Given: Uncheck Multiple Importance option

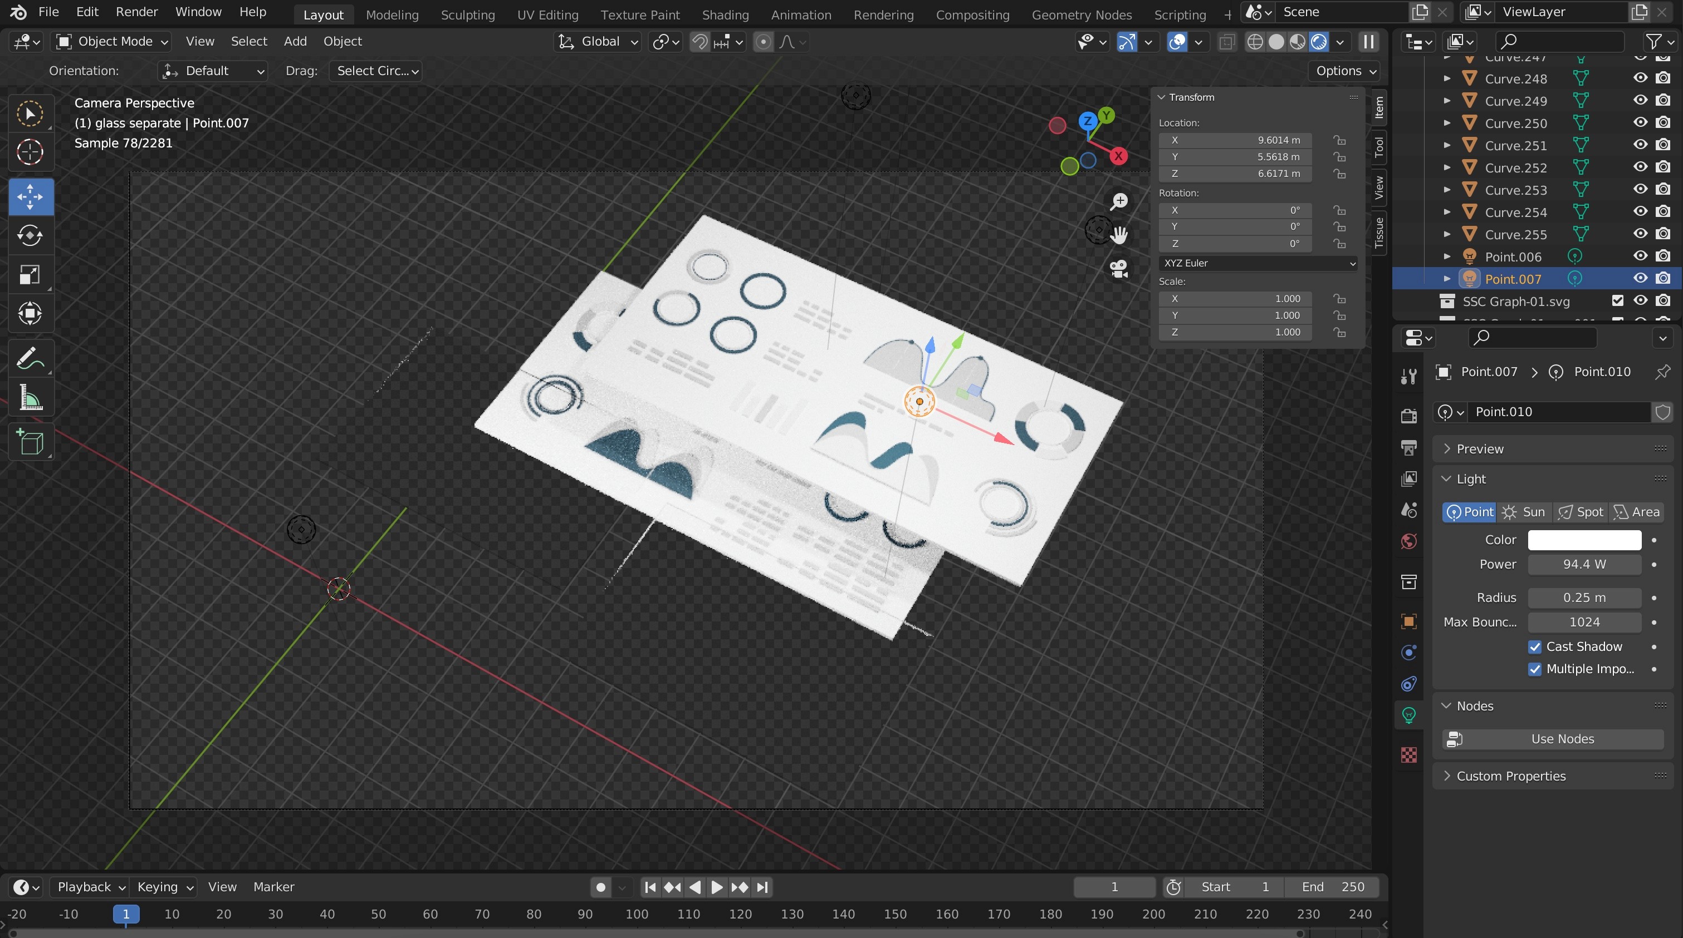Looking at the screenshot, I should coord(1535,669).
